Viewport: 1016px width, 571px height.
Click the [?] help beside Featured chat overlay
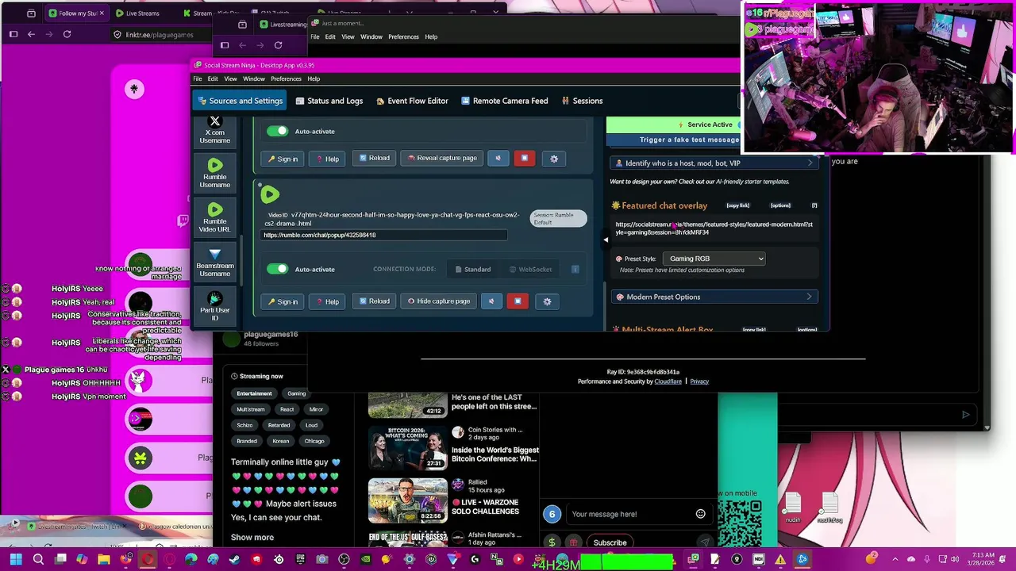814,205
